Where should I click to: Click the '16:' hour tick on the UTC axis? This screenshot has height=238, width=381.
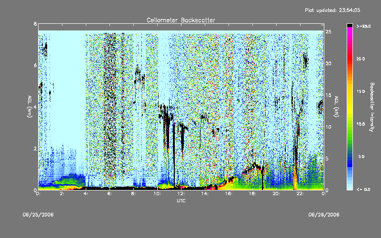229,194
